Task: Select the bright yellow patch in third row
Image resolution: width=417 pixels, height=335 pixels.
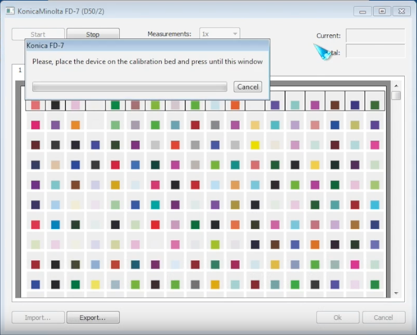Action: [255, 145]
